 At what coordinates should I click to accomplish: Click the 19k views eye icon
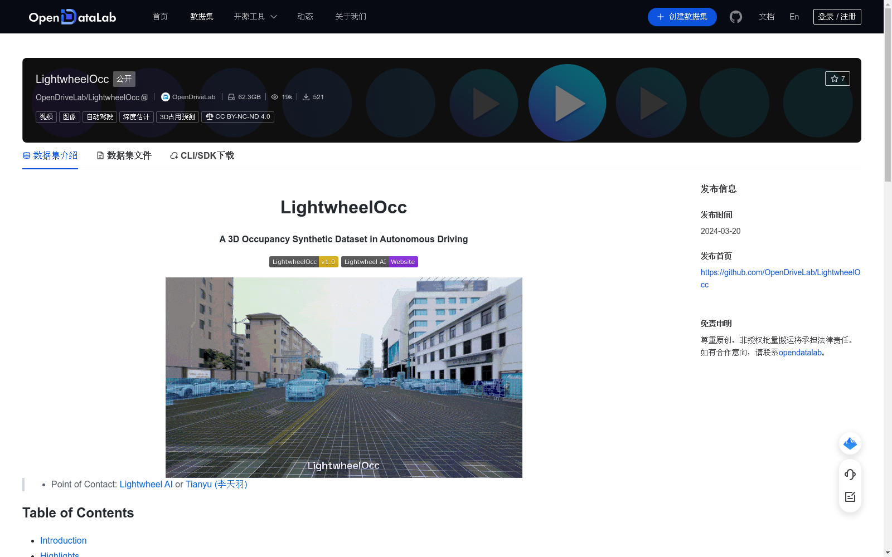pyautogui.click(x=275, y=97)
